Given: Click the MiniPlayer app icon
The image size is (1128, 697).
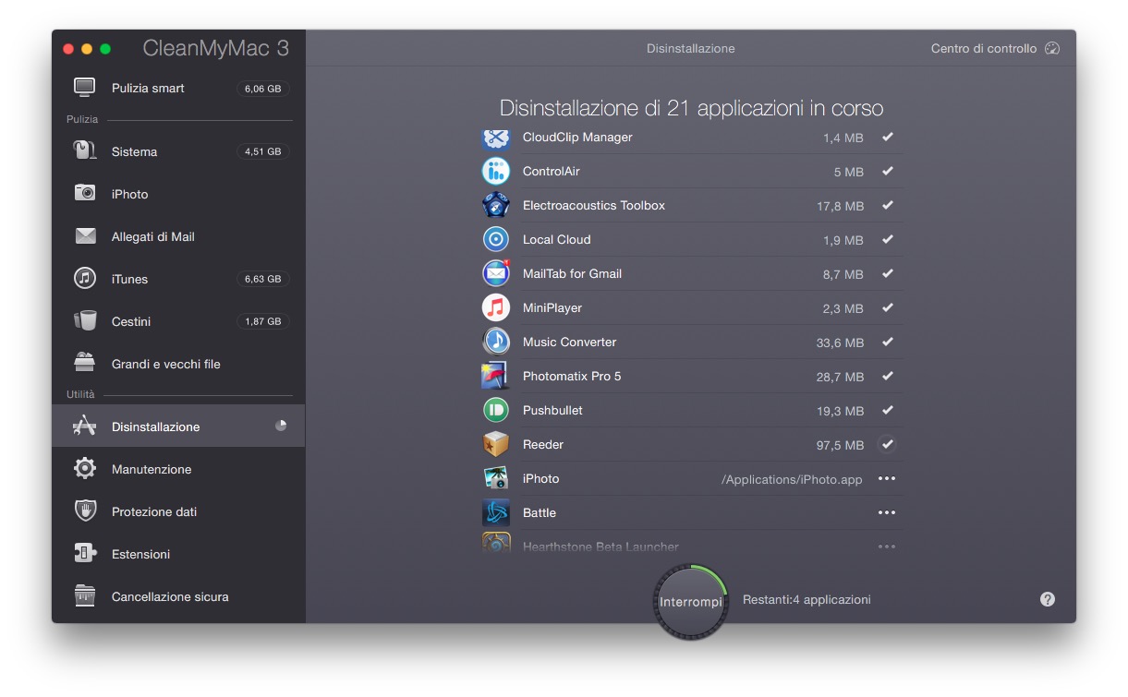Looking at the screenshot, I should pos(496,307).
